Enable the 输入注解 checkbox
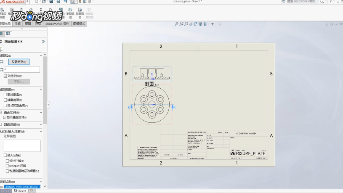 click(x=5, y=155)
